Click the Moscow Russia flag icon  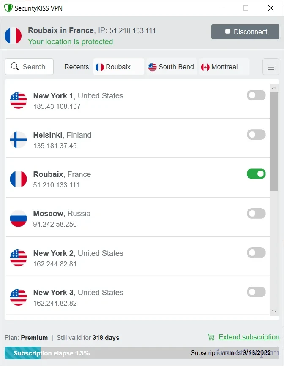[x=18, y=219]
